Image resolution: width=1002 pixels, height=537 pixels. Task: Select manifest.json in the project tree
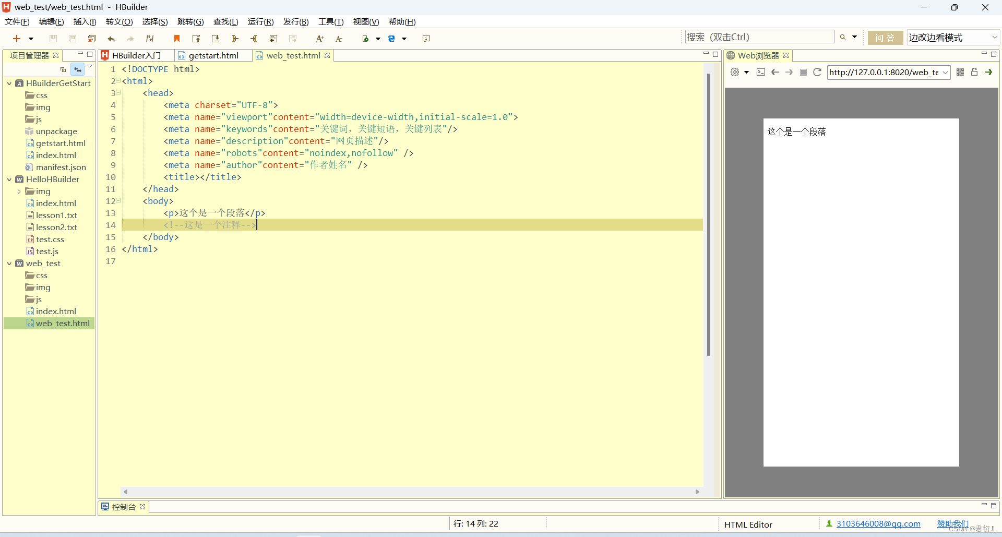click(61, 168)
